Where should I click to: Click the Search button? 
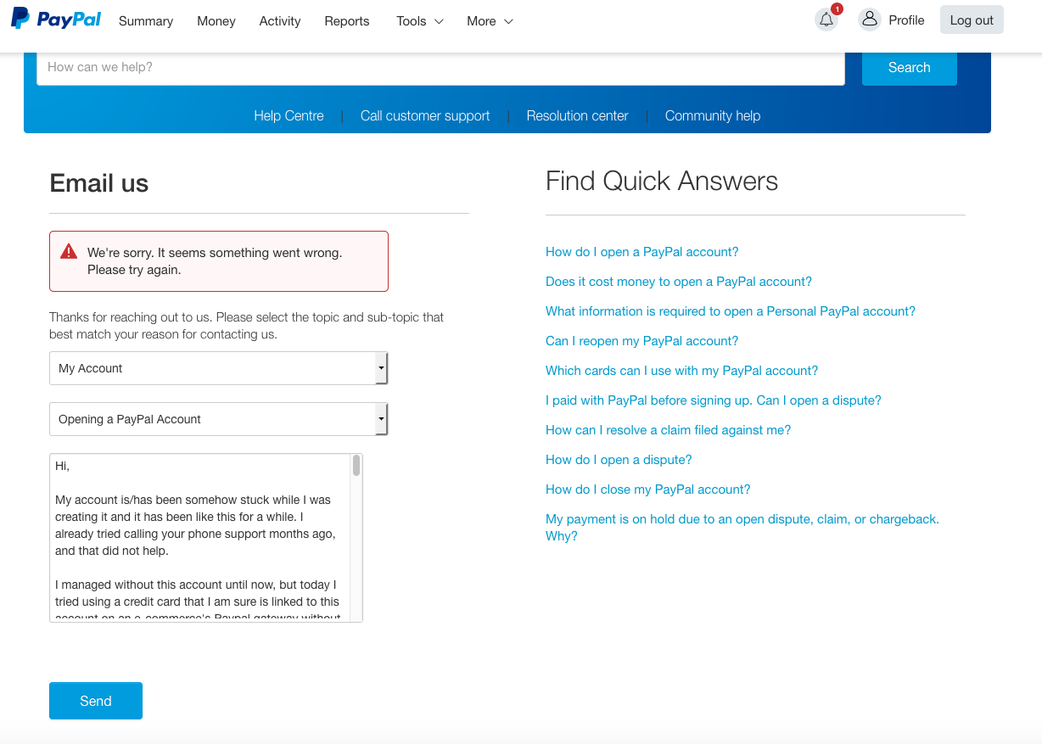coord(910,68)
